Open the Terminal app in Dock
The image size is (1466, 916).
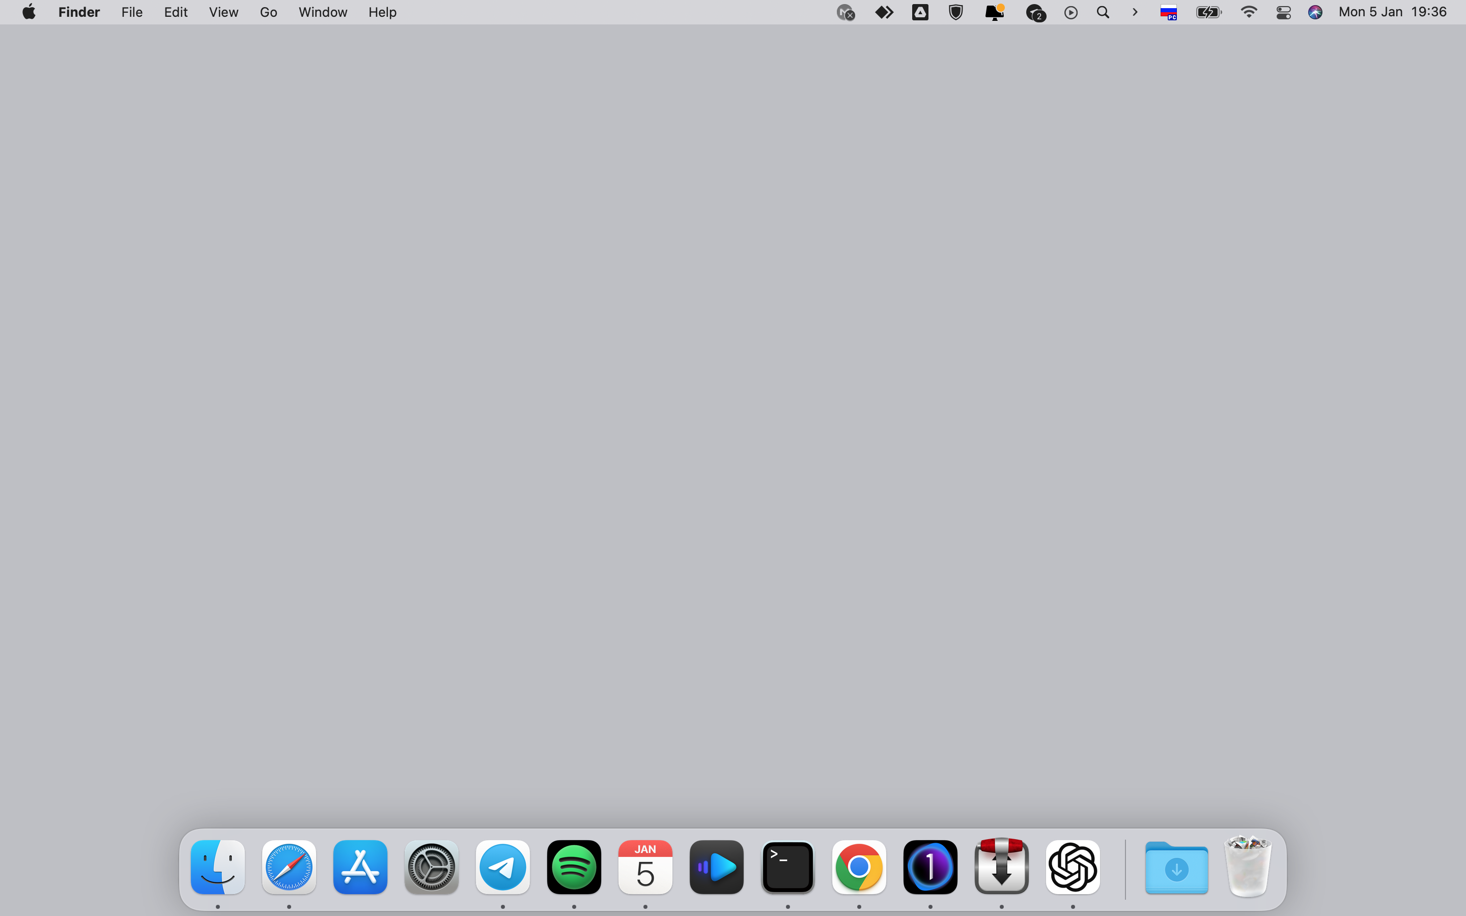pos(787,867)
